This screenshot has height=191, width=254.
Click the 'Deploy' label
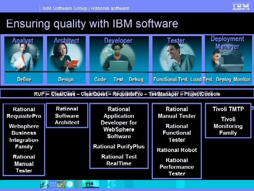pyautogui.click(x=224, y=80)
